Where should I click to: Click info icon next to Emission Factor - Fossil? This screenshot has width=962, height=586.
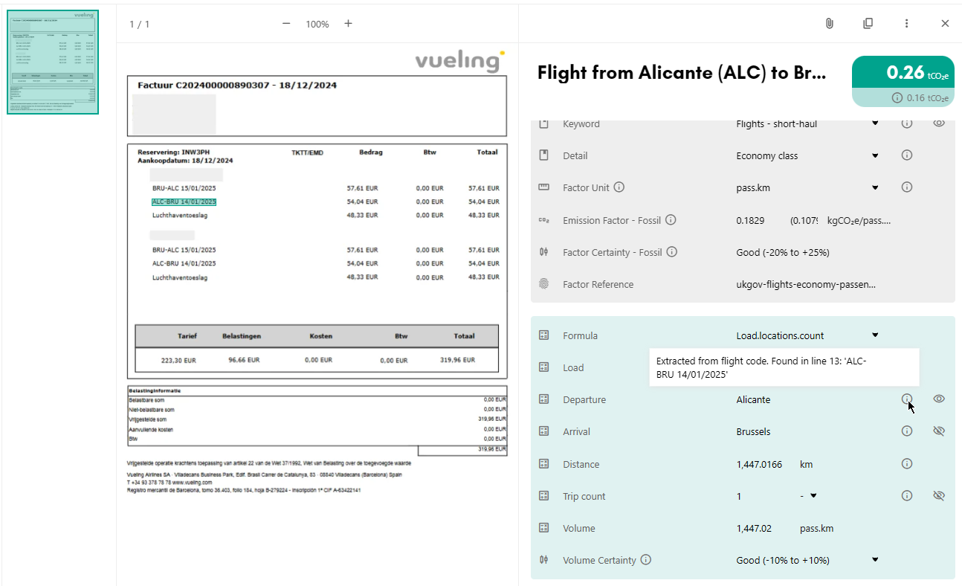coord(670,220)
